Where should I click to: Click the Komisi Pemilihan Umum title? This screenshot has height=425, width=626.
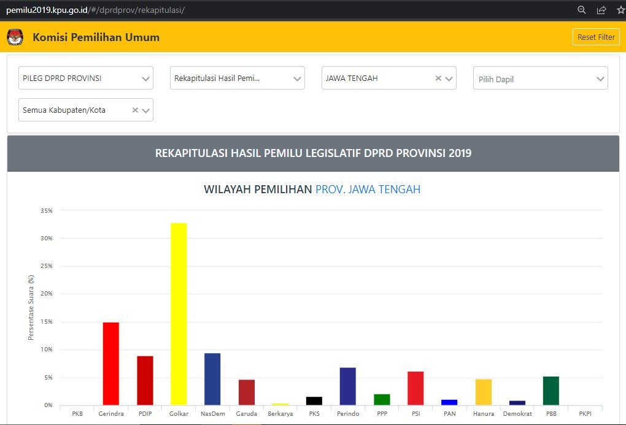click(x=96, y=37)
